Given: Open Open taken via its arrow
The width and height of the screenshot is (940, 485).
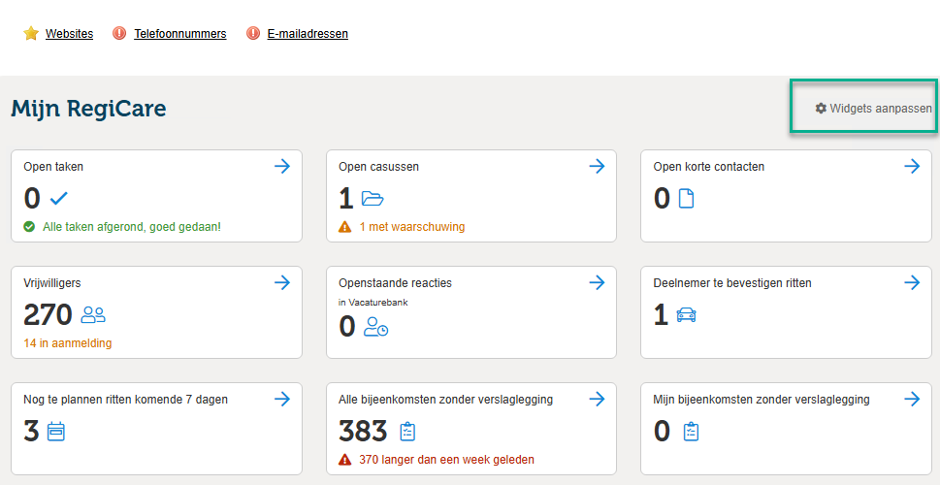Looking at the screenshot, I should (282, 166).
